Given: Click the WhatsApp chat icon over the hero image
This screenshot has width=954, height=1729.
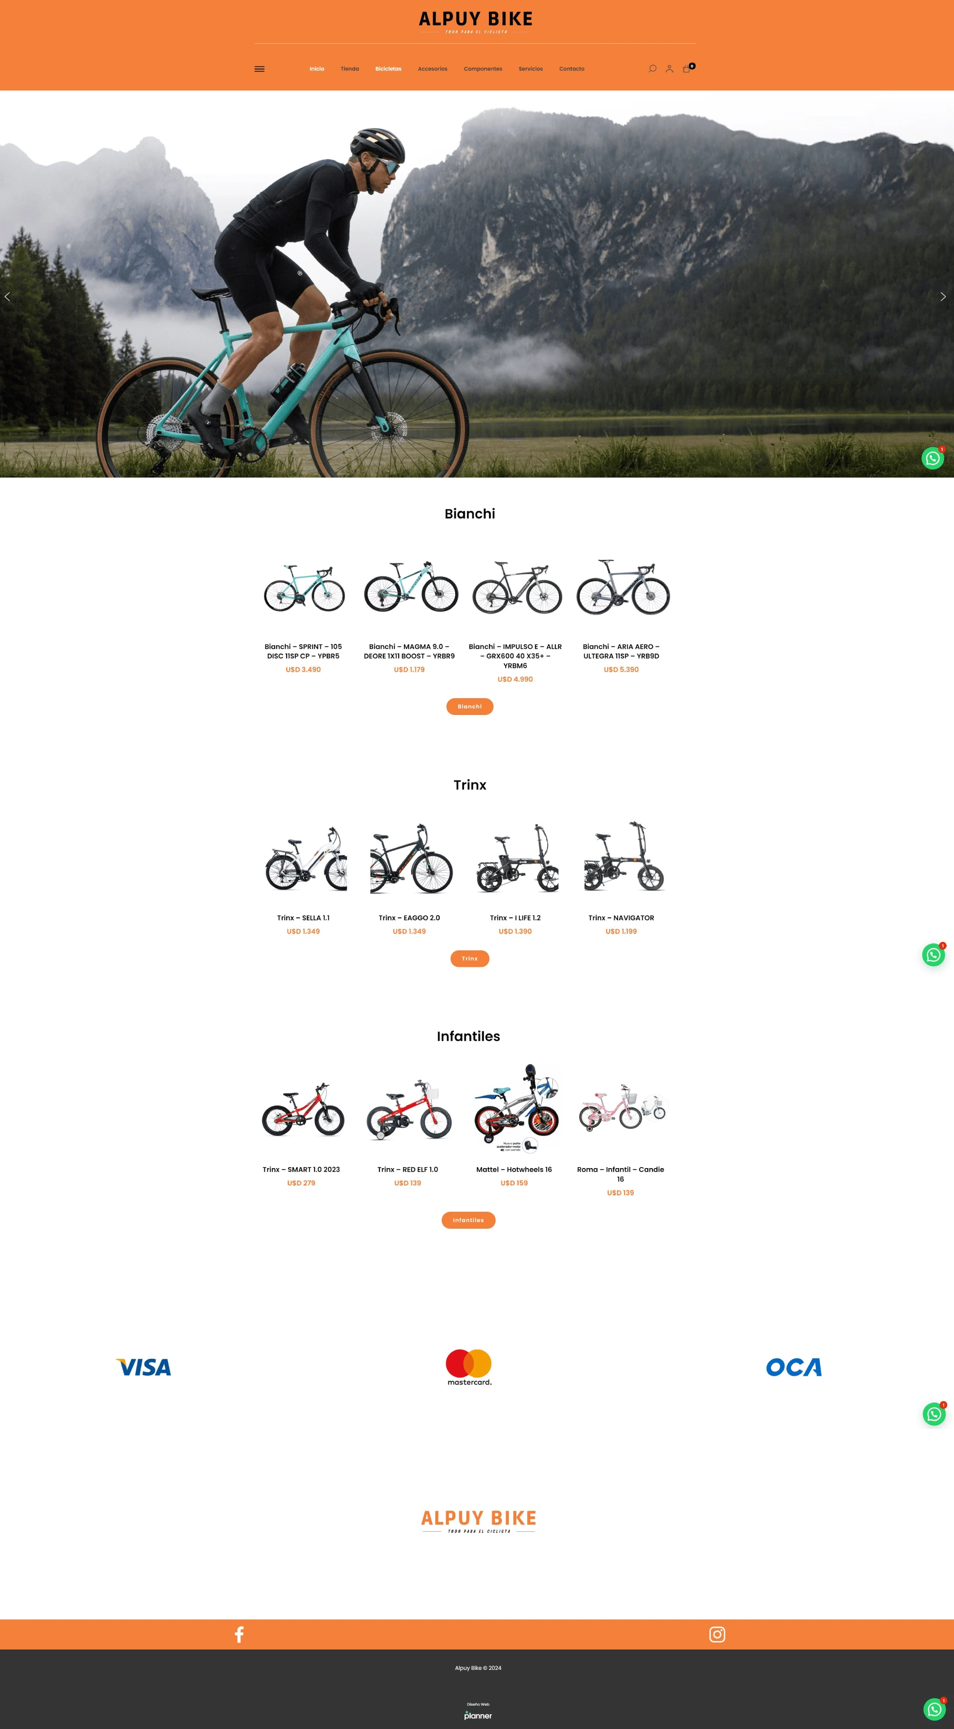Looking at the screenshot, I should point(933,459).
